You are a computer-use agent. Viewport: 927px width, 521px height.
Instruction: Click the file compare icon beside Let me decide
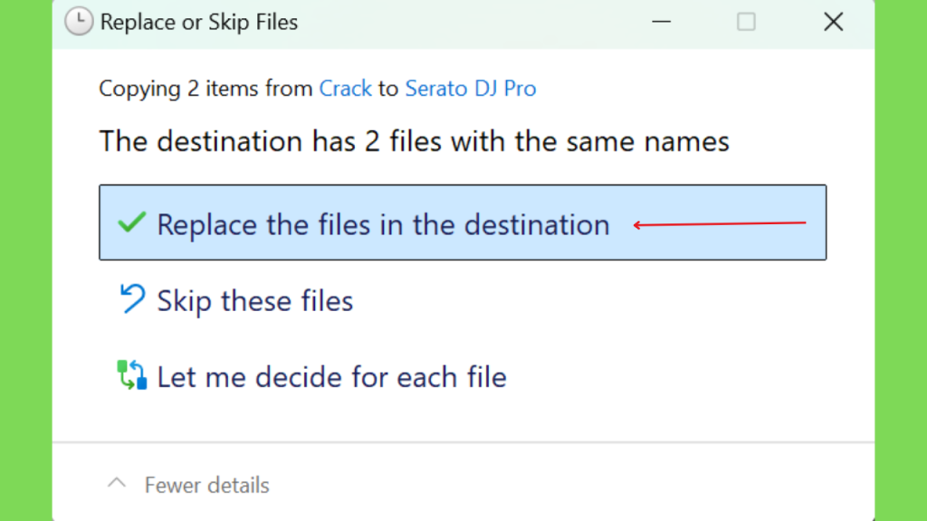tap(132, 374)
